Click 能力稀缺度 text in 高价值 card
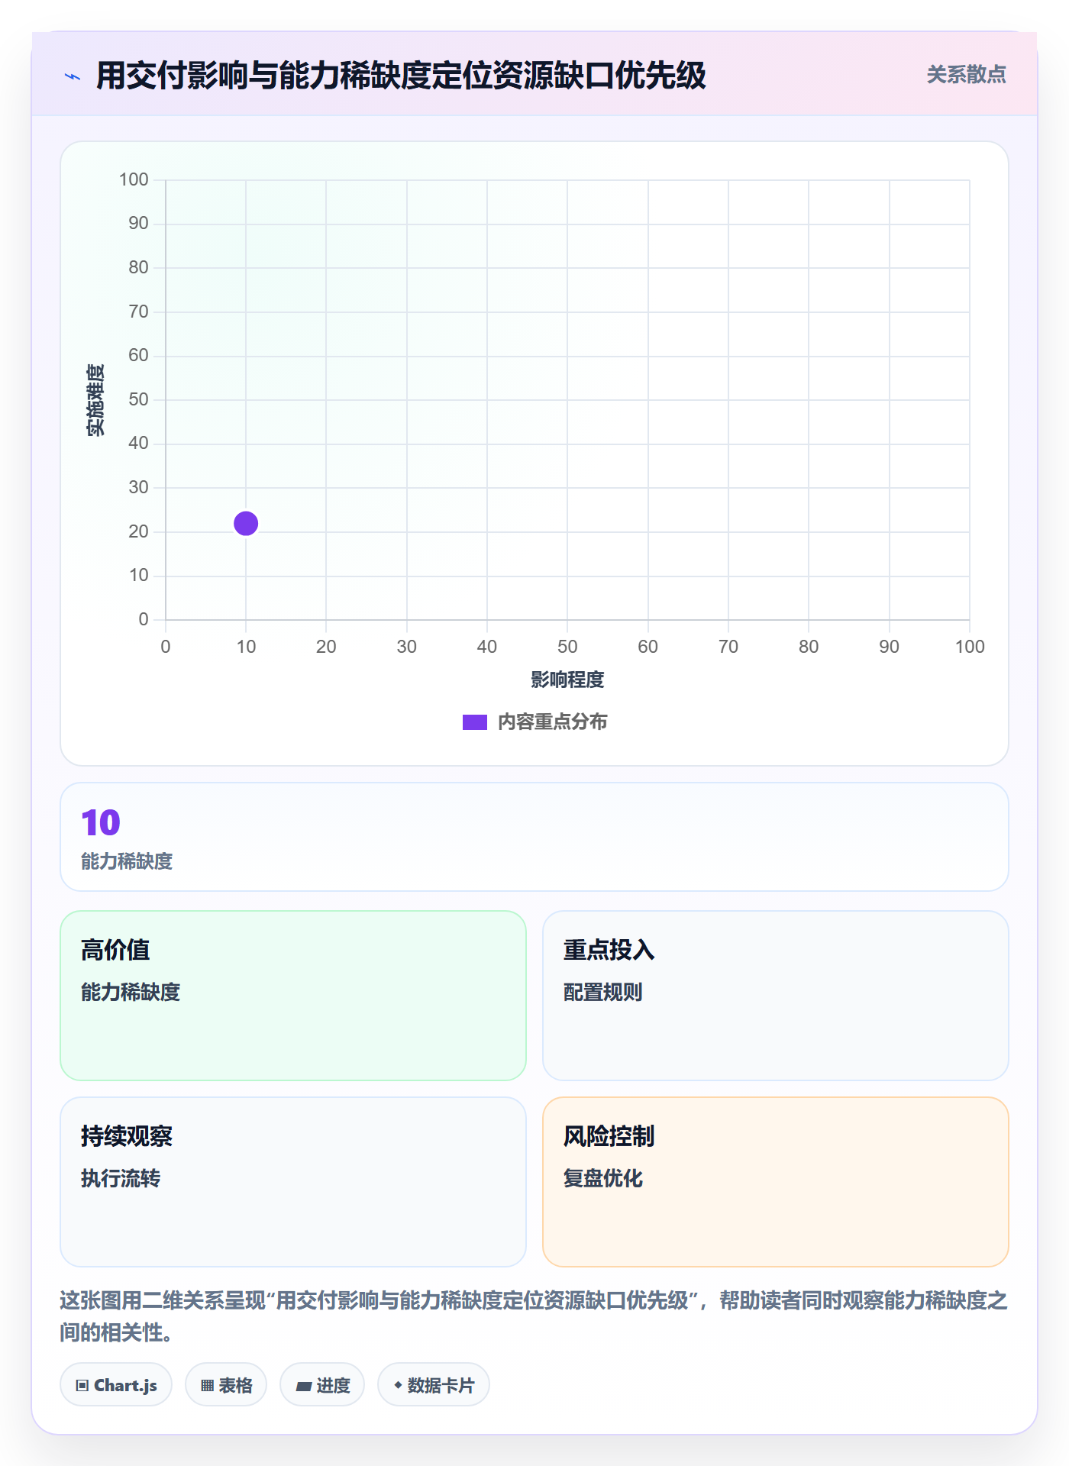1069x1466 pixels. point(131,992)
